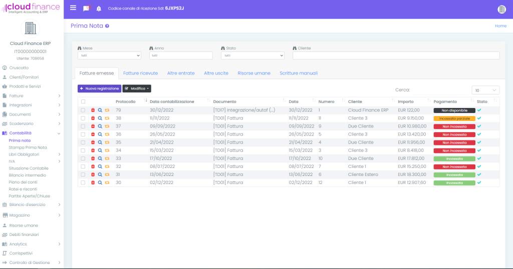Click the Nuova registrazione button

pos(100,88)
